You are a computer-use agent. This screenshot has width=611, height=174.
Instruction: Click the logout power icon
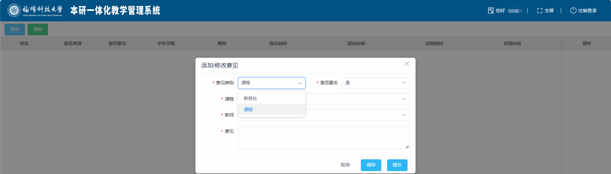click(573, 11)
